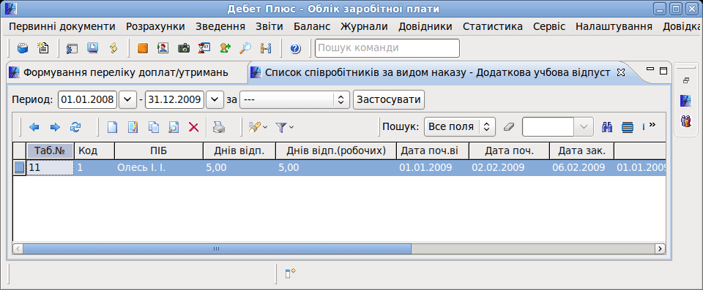View the record with page magnifier icon
Image resolution: width=703 pixels, height=290 pixels.
tap(174, 127)
